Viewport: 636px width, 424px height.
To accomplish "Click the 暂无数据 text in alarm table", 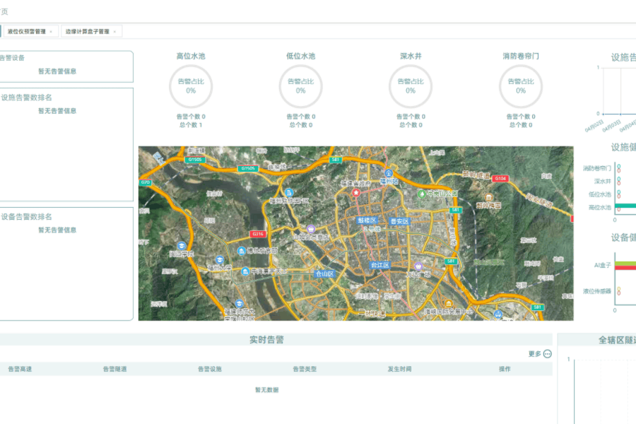I will pyautogui.click(x=266, y=390).
